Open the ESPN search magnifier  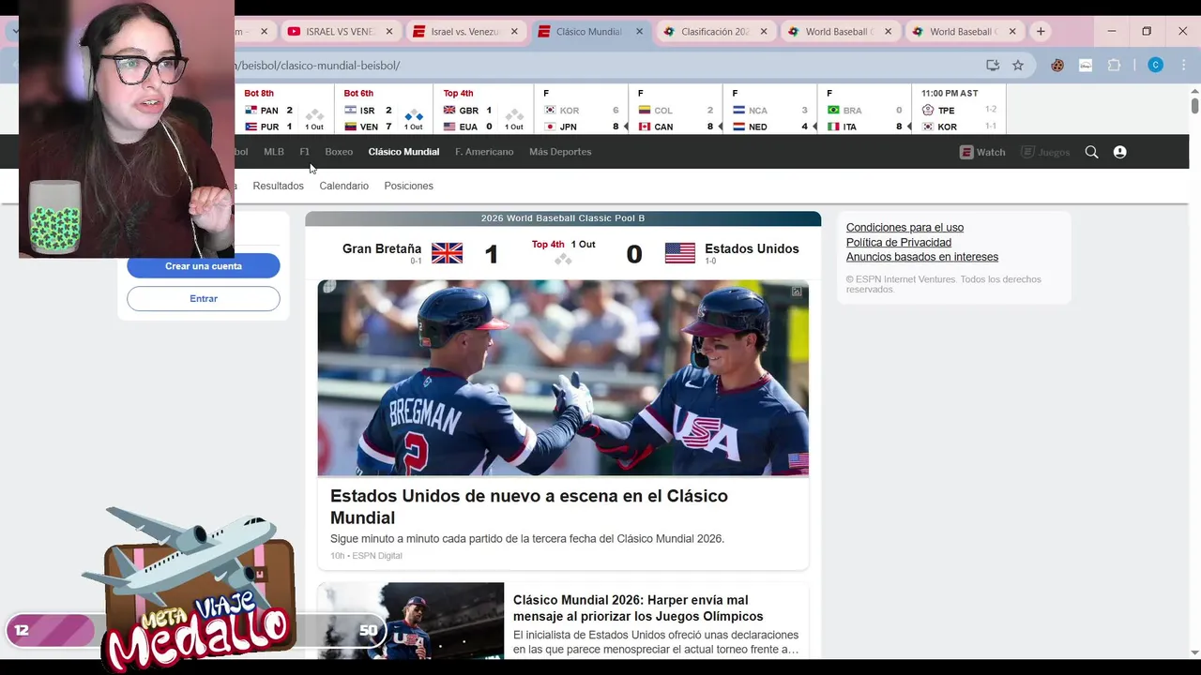pos(1091,152)
